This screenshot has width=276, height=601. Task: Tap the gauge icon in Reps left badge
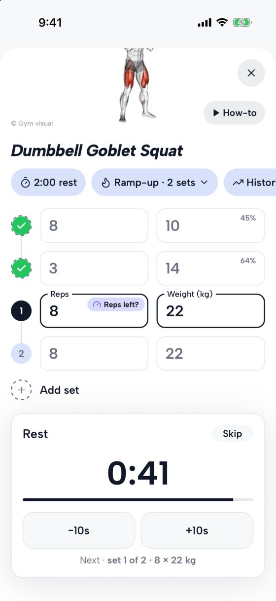(x=97, y=304)
